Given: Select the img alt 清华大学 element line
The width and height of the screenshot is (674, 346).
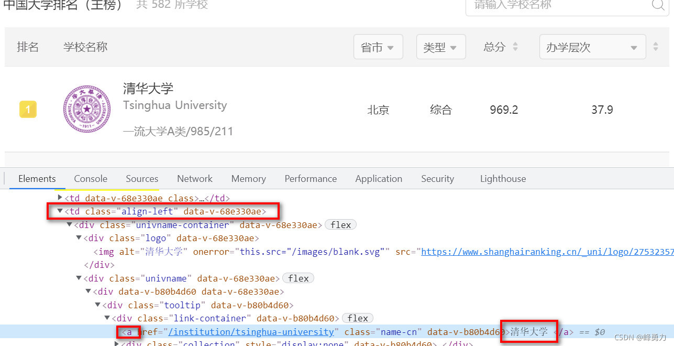Looking at the screenshot, I should pyautogui.click(x=337, y=252).
